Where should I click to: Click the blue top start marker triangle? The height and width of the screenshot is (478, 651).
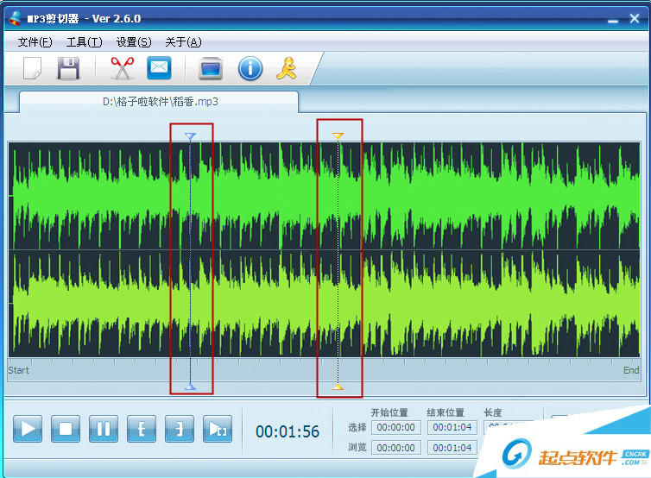190,136
